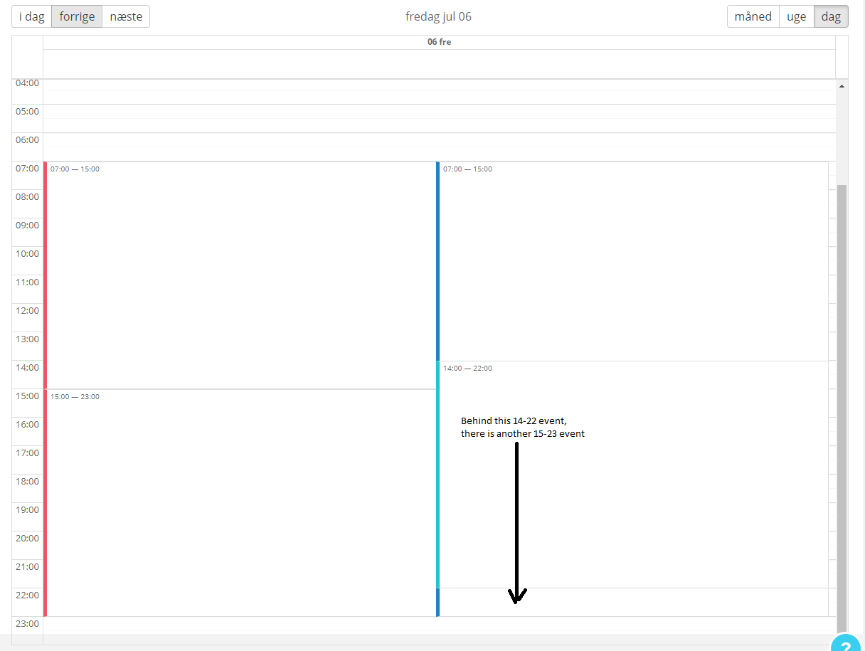Click the 04:00 time label
This screenshot has width=865, height=651.
point(27,83)
